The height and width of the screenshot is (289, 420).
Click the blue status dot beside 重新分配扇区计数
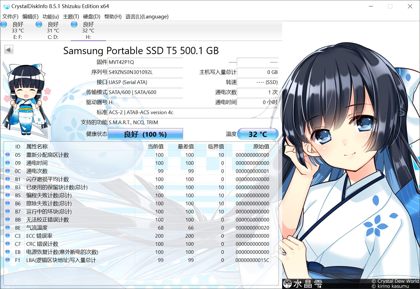coord(8,155)
